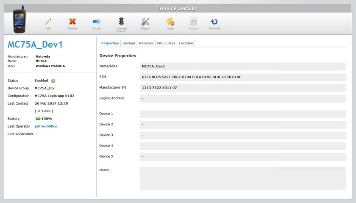Click the MC75A device image
Screen dimensions: 356x203
[x=19, y=20]
